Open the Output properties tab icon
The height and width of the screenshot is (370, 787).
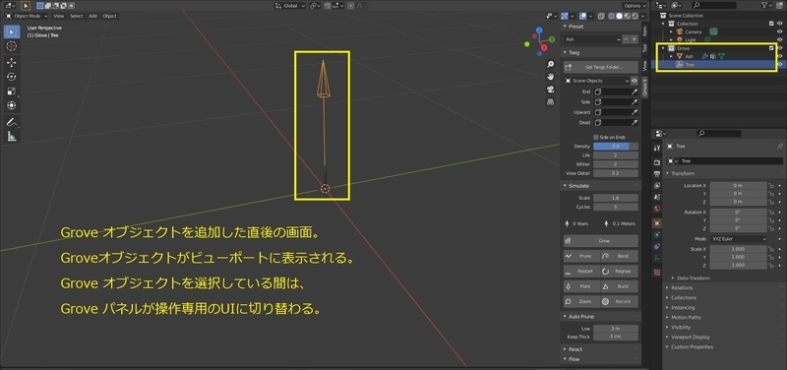[657, 174]
